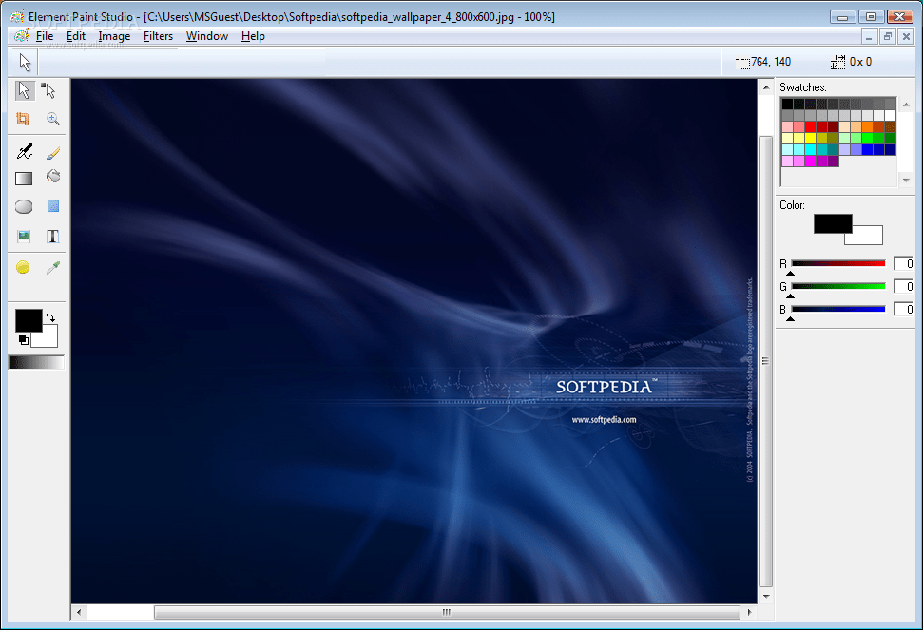Pick the cyan swatch
This screenshot has height=630, width=923.
(x=811, y=149)
